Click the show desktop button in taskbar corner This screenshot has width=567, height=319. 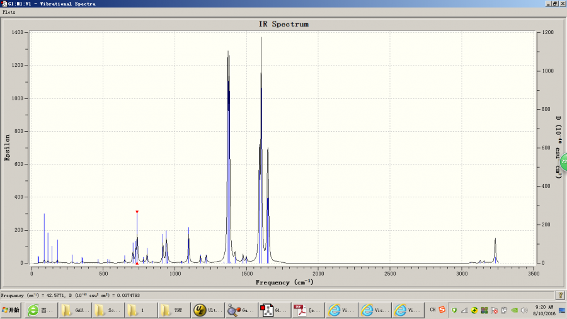pyautogui.click(x=562, y=310)
